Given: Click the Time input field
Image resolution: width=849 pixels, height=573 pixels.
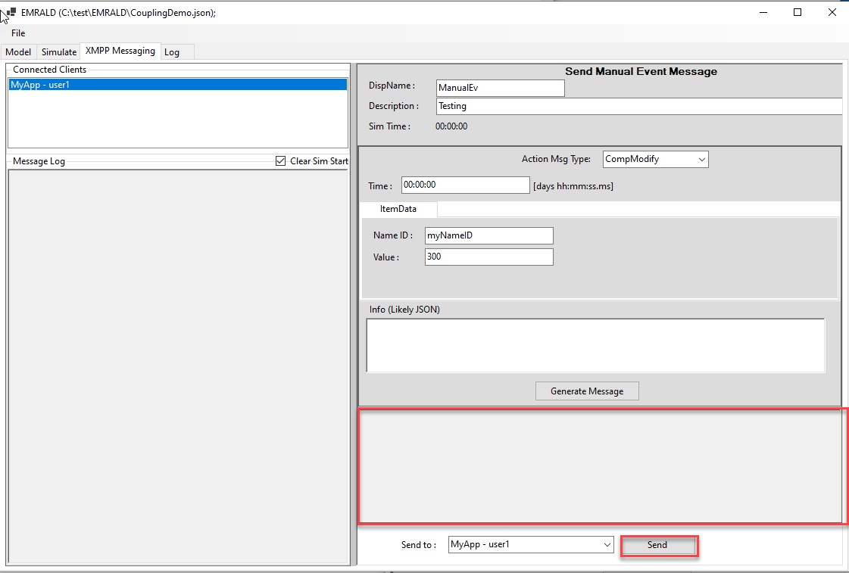Looking at the screenshot, I should (465, 185).
